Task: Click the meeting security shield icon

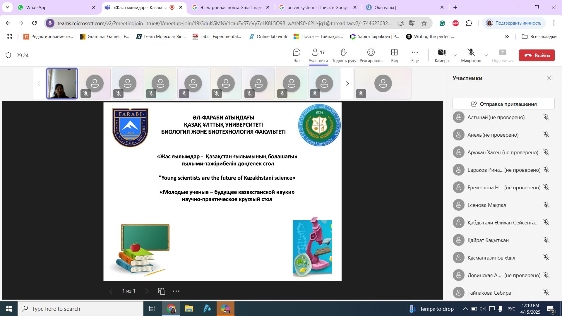Action: 8,55
